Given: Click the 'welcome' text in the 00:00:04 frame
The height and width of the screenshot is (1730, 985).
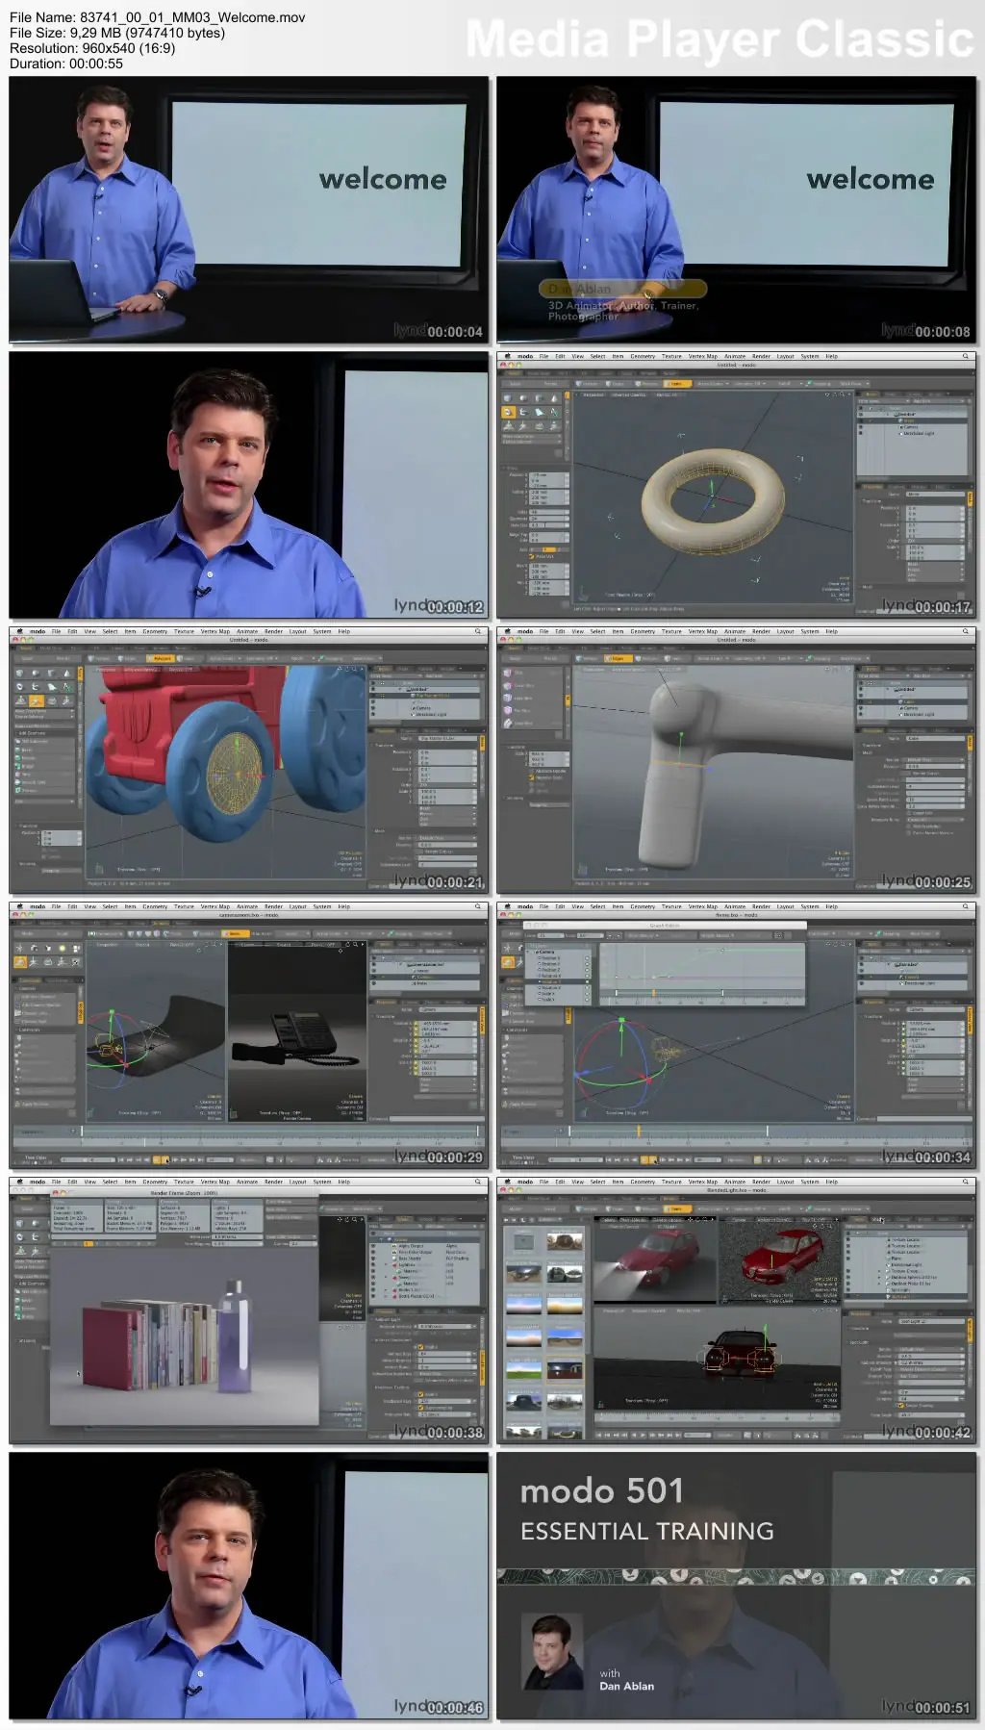Looking at the screenshot, I should point(383,179).
